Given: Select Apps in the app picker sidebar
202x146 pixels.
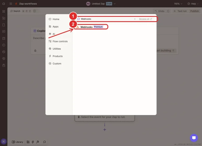Looking at the screenshot, I should click(54, 27).
